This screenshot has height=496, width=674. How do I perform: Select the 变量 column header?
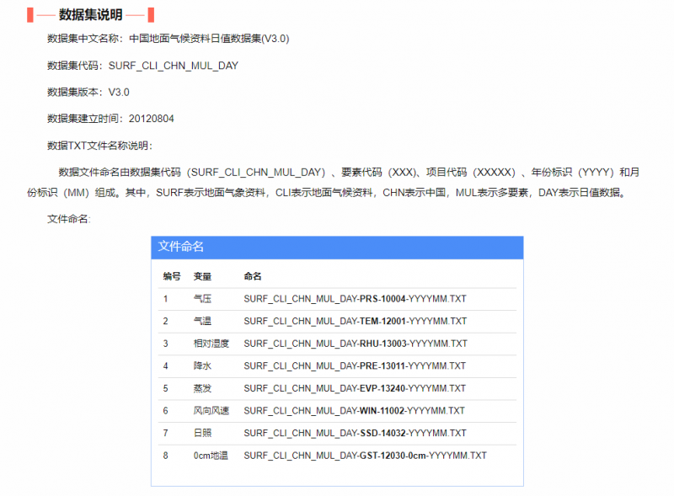pos(202,276)
